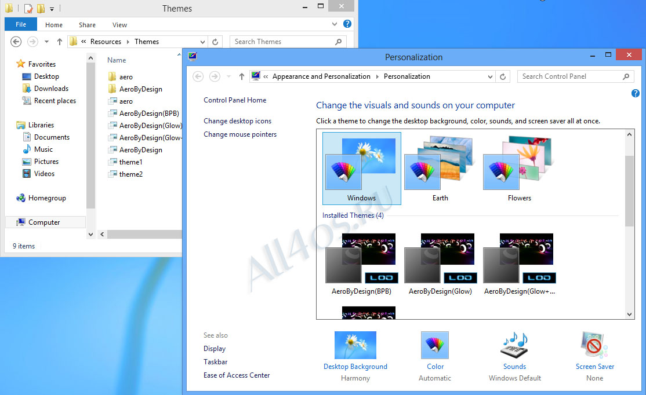
Task: Click the breadcrumb chevron before Resources
Action: coord(84,42)
